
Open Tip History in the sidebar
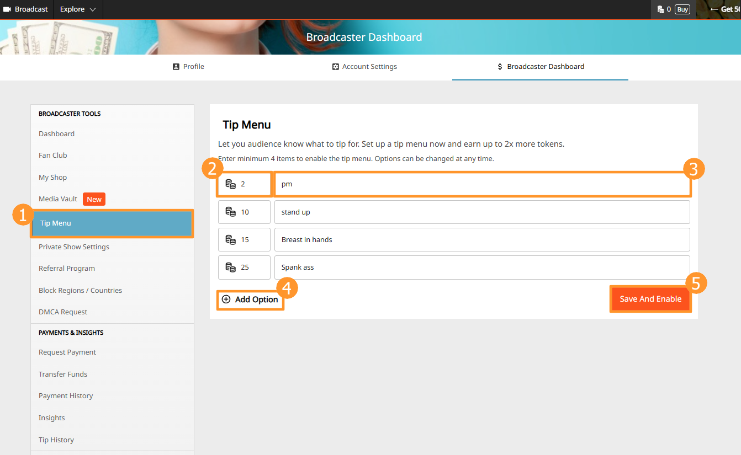coord(56,440)
